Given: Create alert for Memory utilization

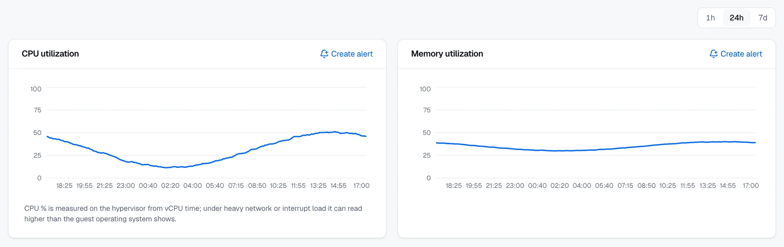Looking at the screenshot, I should 736,54.
